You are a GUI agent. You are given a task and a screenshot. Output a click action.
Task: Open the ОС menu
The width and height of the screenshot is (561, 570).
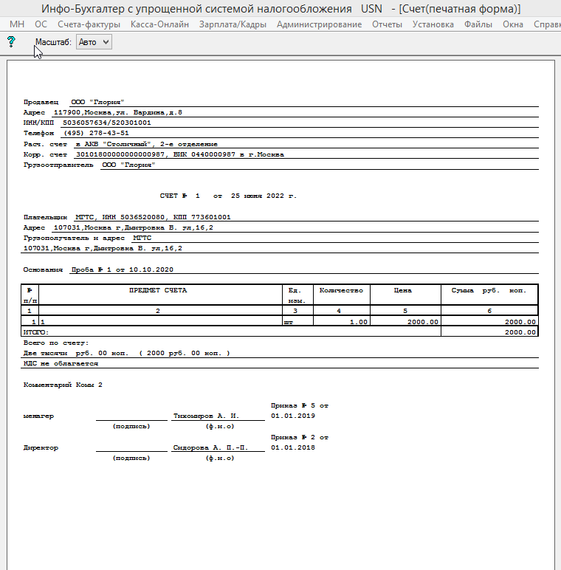pos(41,24)
